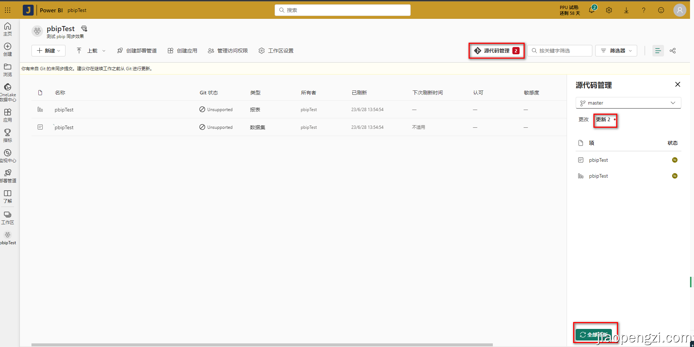Switch to 更改 tab in source control
This screenshot has width=694, height=347.
tap(584, 119)
